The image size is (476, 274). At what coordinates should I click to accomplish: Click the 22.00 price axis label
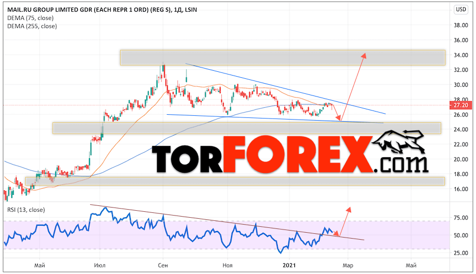click(460, 144)
